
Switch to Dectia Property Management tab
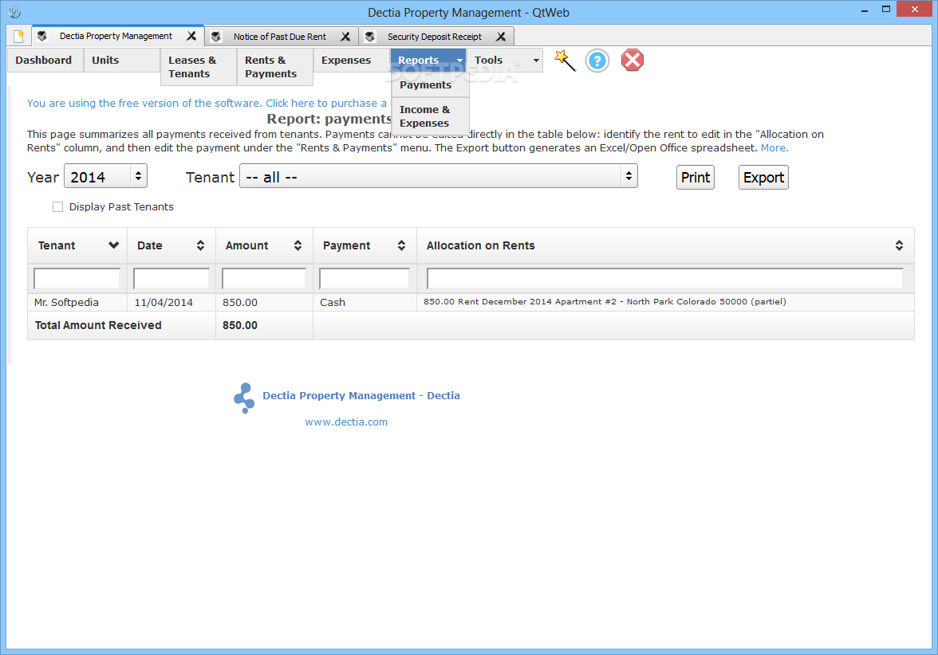point(116,36)
